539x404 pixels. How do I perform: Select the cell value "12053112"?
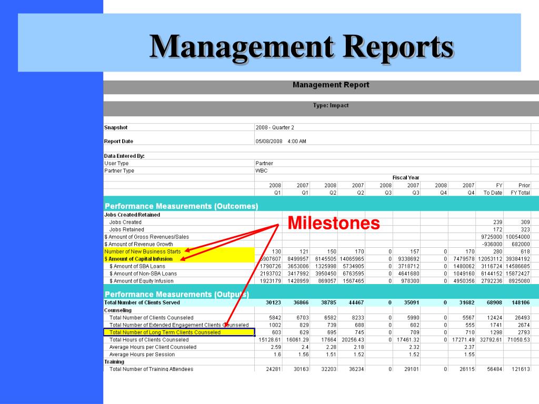click(x=490, y=259)
